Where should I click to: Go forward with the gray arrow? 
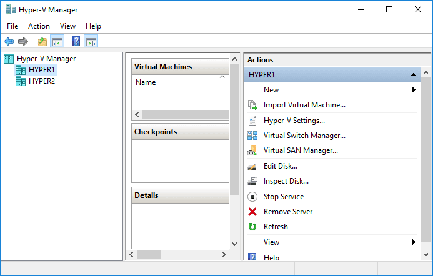coord(23,42)
